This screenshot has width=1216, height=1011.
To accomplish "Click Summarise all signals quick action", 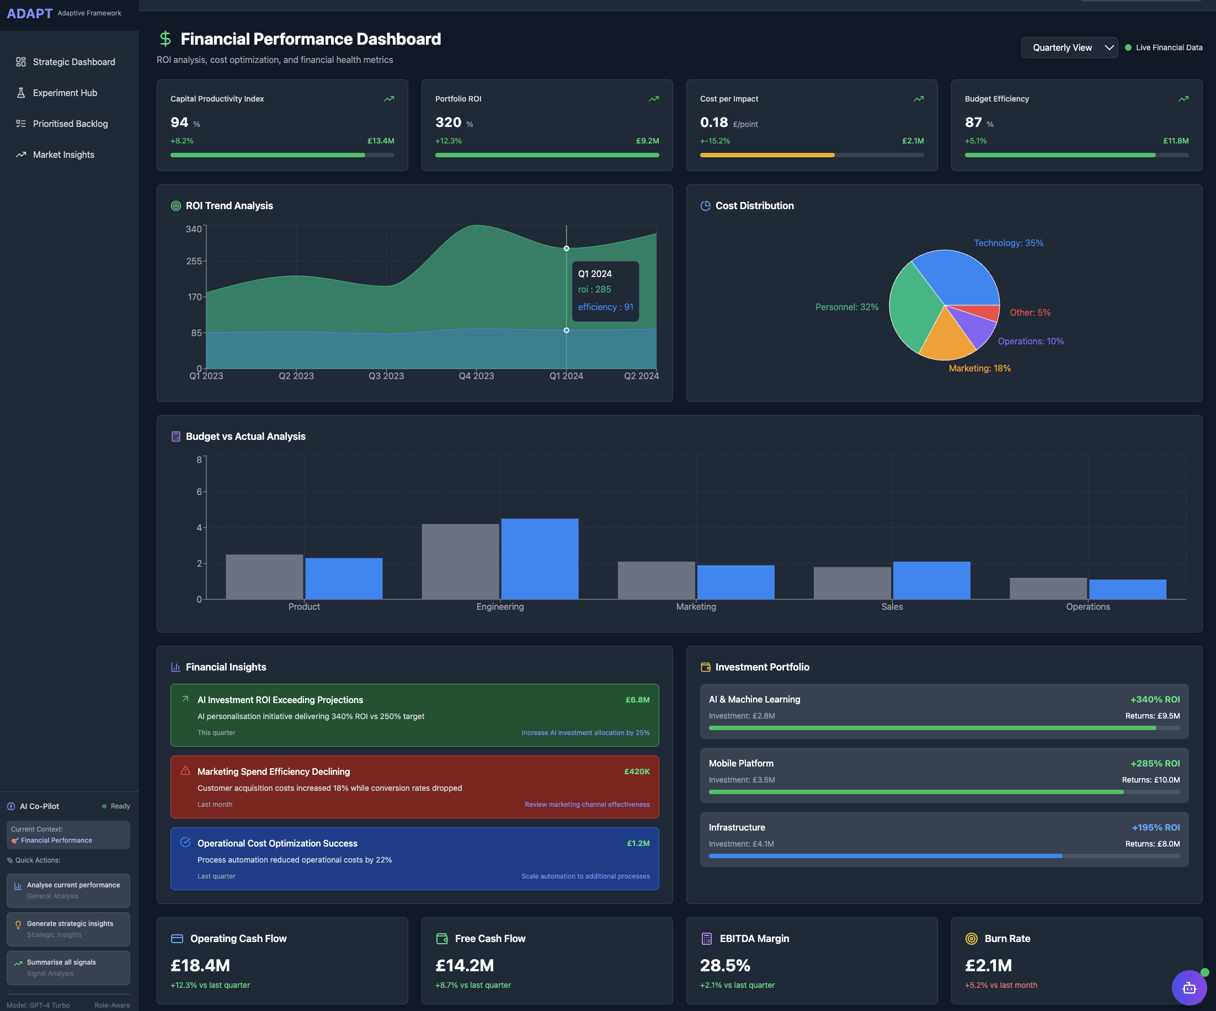I will [68, 967].
